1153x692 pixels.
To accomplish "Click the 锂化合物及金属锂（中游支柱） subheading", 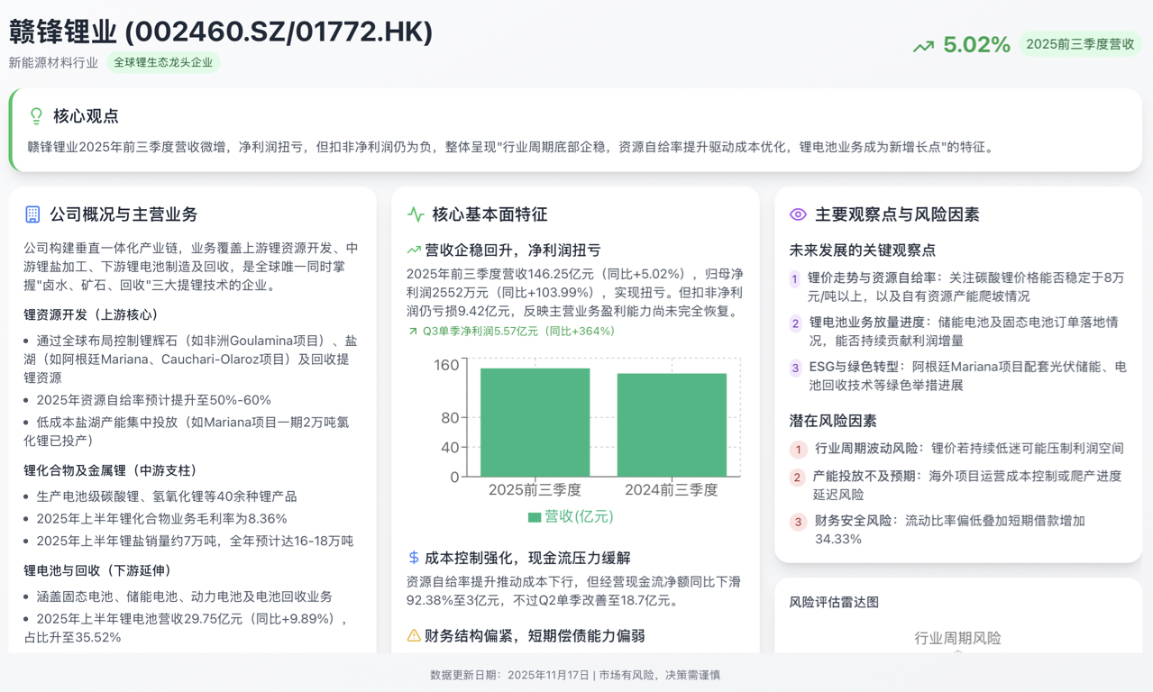I will coord(110,470).
